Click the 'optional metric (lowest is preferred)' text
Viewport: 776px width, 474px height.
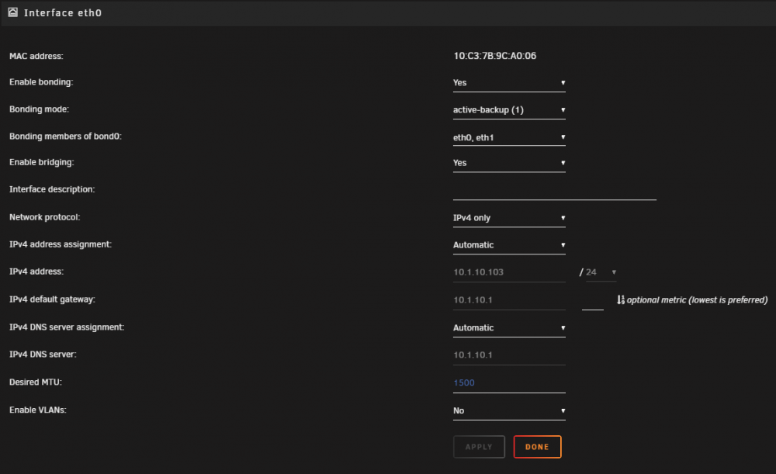pyautogui.click(x=698, y=299)
